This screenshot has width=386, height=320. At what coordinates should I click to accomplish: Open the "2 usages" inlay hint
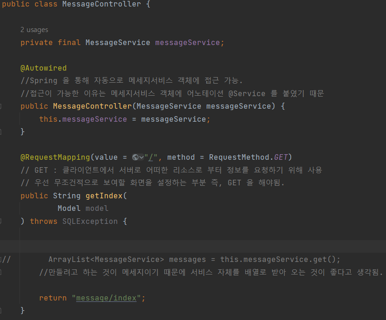[x=34, y=30]
